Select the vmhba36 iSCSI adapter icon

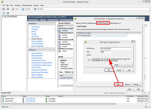60,31
